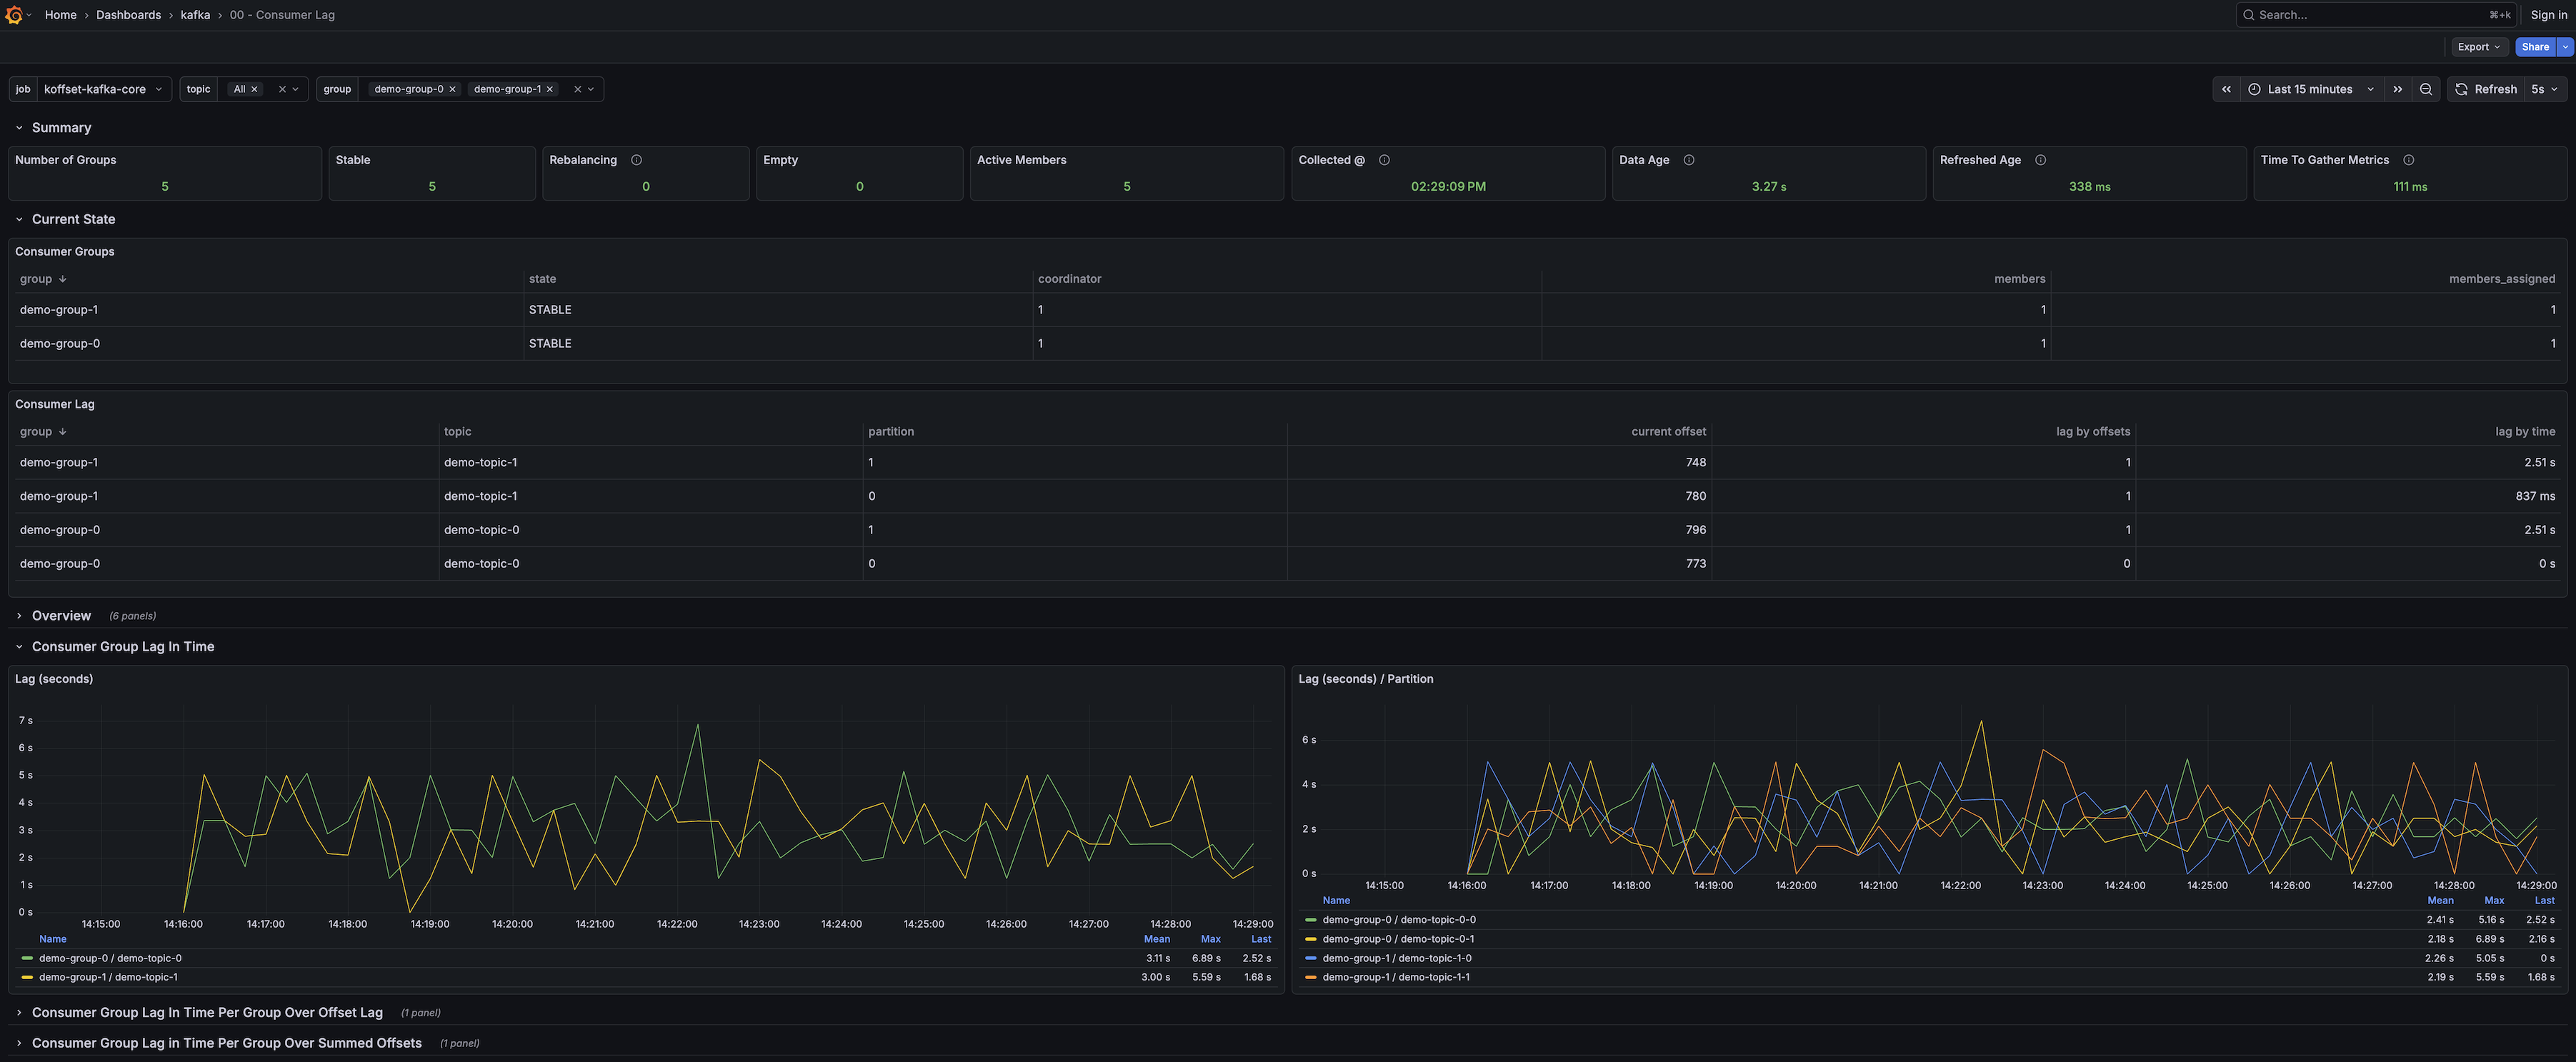The height and width of the screenshot is (1062, 2576).
Task: Click the info icon next to Rebalancing stat
Action: 638,160
